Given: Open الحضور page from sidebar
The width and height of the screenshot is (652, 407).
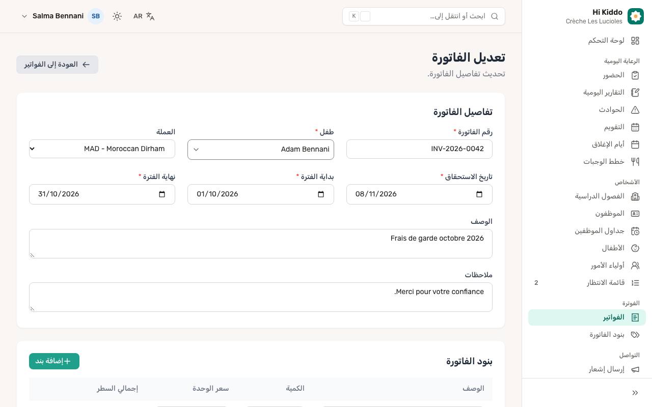Looking at the screenshot, I should [x=587, y=75].
